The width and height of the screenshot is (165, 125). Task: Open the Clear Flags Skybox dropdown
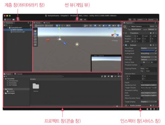[149, 48]
